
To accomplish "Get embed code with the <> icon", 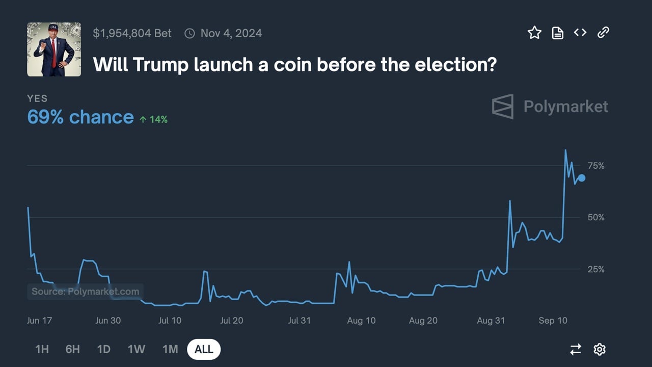I will click(x=580, y=32).
